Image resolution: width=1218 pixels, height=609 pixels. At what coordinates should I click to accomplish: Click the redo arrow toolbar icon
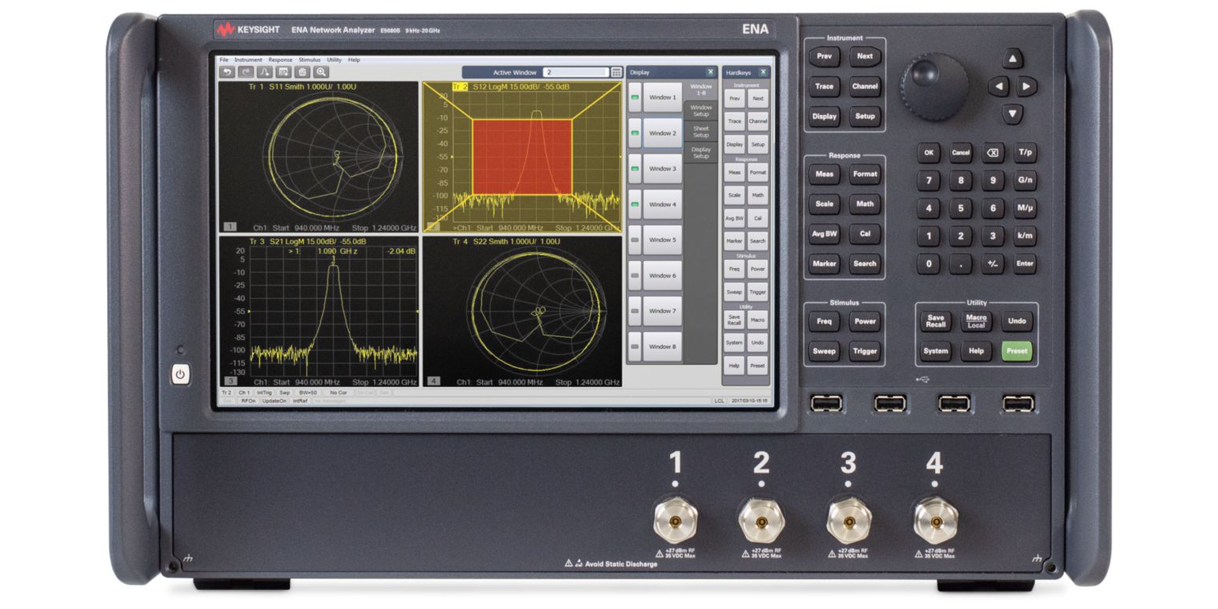click(x=246, y=72)
